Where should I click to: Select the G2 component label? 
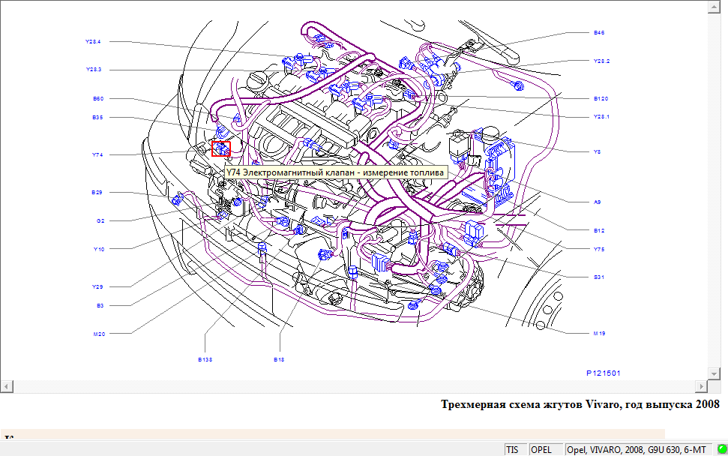(x=100, y=220)
